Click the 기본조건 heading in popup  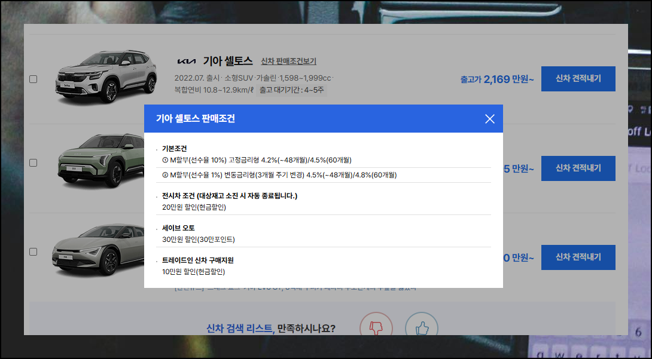click(x=174, y=148)
